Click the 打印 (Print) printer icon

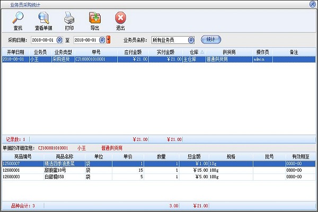(69, 19)
